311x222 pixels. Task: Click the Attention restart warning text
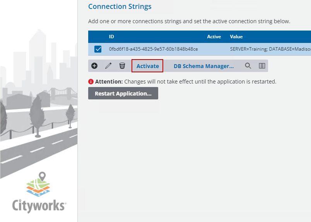[x=186, y=82]
